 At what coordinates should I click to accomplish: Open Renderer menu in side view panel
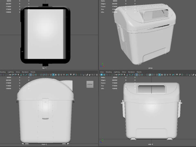click(131, 72)
